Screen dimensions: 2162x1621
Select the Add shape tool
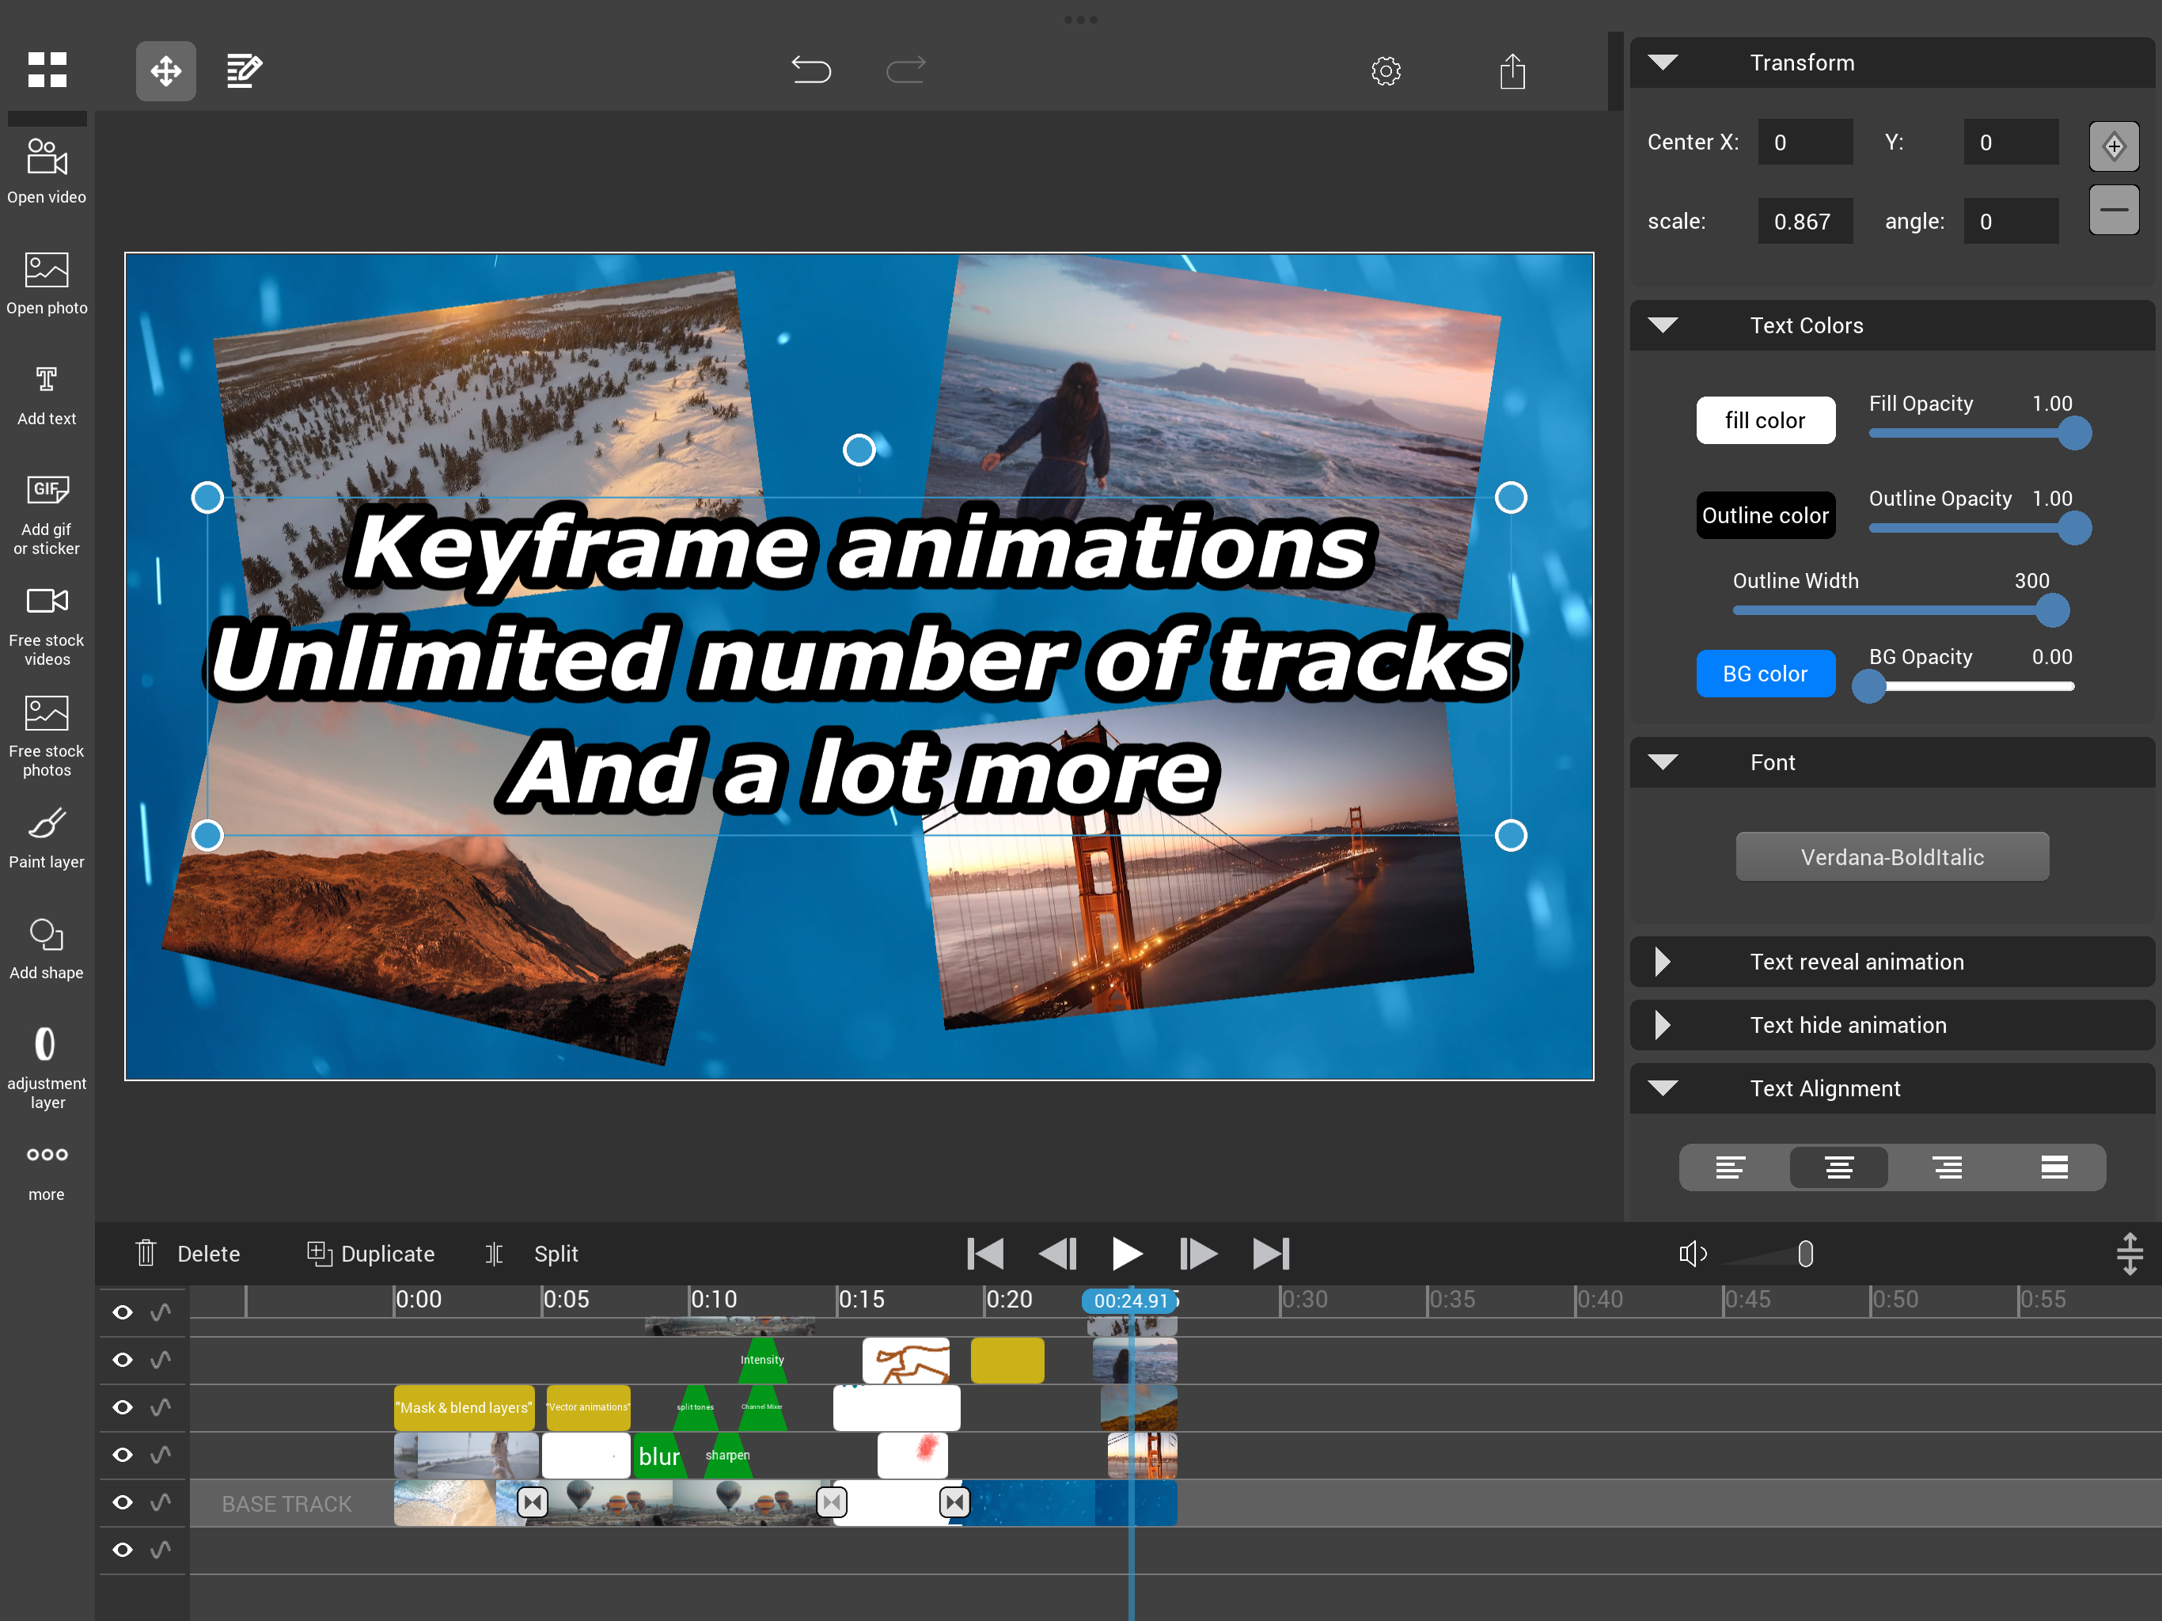tap(46, 935)
